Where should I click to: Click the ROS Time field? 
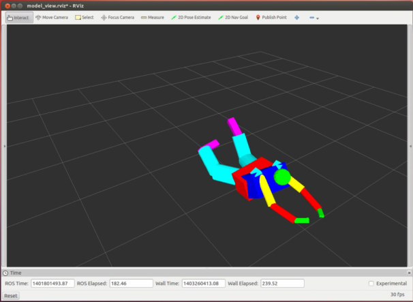[52, 284]
